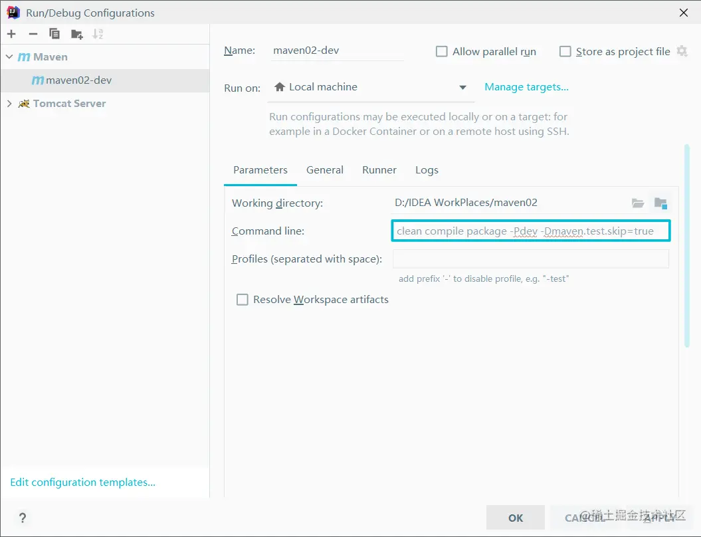Viewport: 701px width, 537px height.
Task: Click the OK button
Action: [516, 518]
